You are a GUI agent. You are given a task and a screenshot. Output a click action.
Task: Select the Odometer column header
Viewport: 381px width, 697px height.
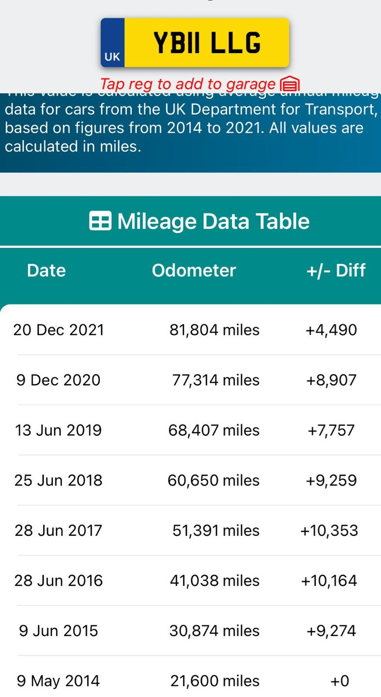click(194, 270)
